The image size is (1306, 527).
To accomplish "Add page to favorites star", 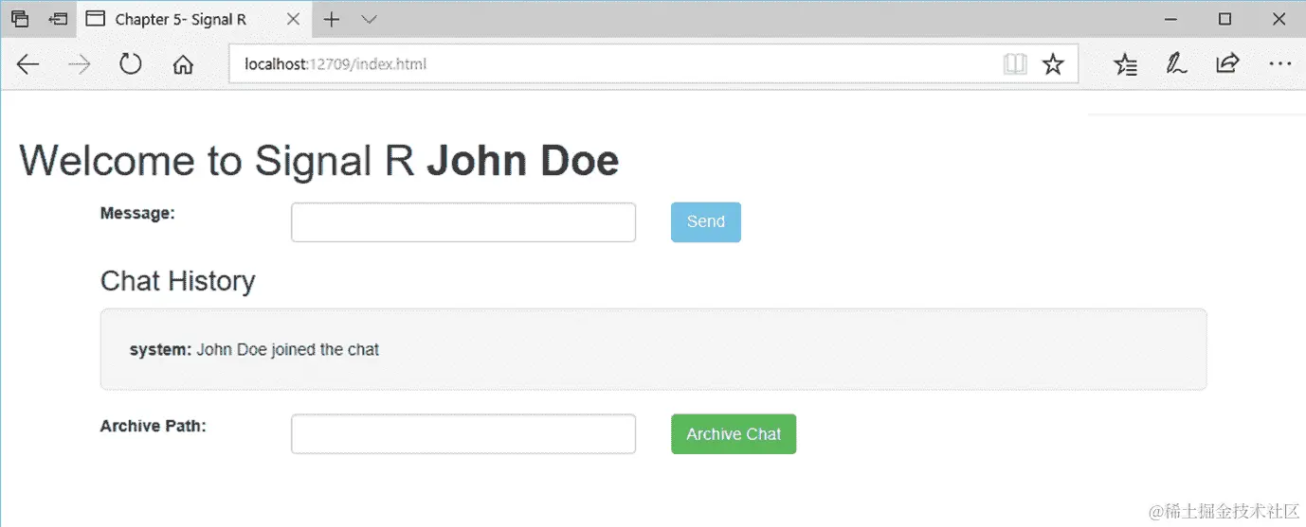I will click(x=1053, y=64).
